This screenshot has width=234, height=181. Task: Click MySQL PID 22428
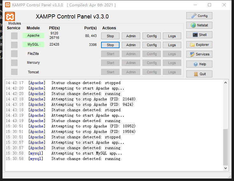[54, 44]
